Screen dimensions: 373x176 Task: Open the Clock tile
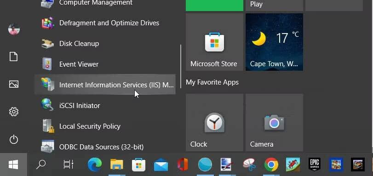(x=214, y=123)
